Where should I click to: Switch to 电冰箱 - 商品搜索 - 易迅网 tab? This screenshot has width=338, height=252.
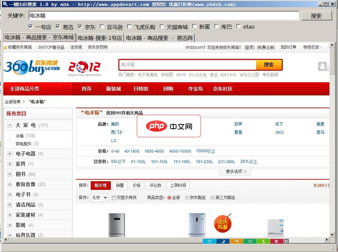tap(159, 38)
